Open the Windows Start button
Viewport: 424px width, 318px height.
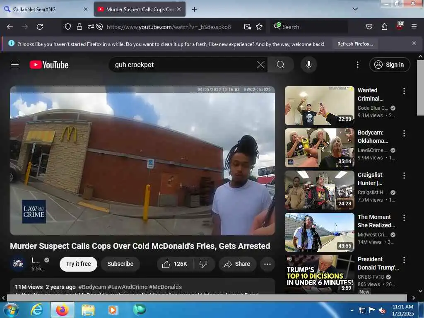pyautogui.click(x=11, y=310)
